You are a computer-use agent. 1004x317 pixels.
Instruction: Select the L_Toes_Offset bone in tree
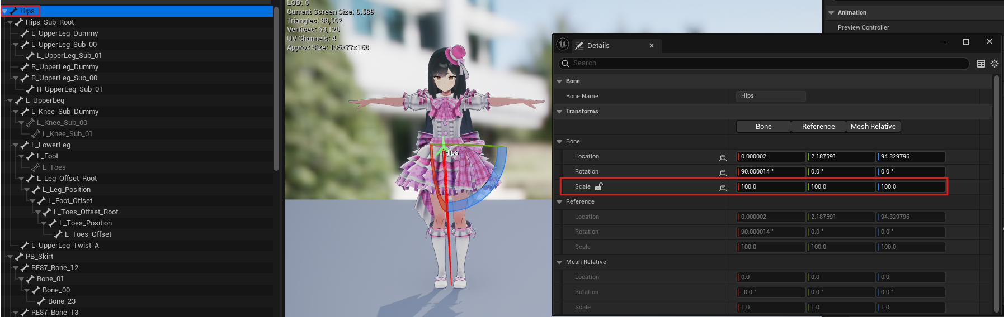(88, 234)
